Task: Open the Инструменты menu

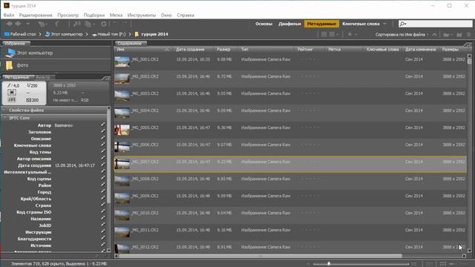Action: point(142,15)
